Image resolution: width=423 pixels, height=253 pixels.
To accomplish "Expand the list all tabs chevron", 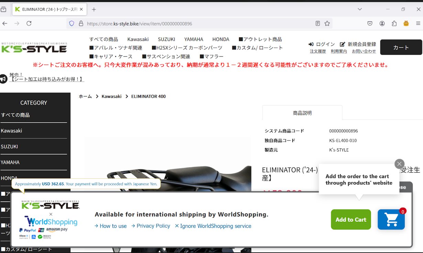I will (x=360, y=9).
